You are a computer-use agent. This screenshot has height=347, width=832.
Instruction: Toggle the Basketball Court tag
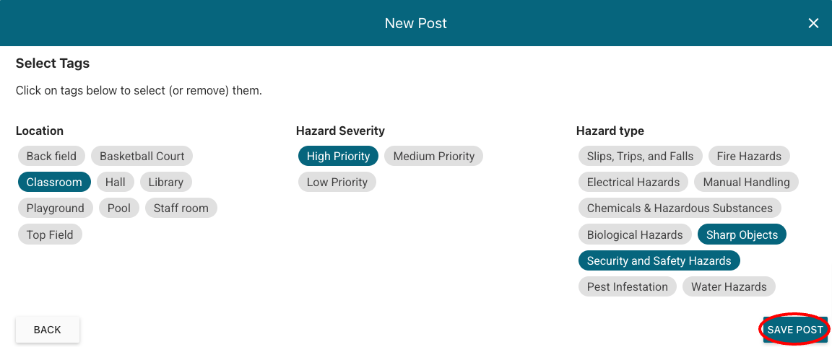(142, 157)
